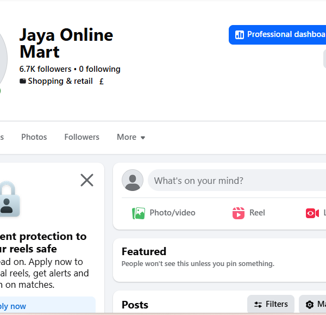Click the What's on your mind field
326x315 pixels.
(237, 180)
